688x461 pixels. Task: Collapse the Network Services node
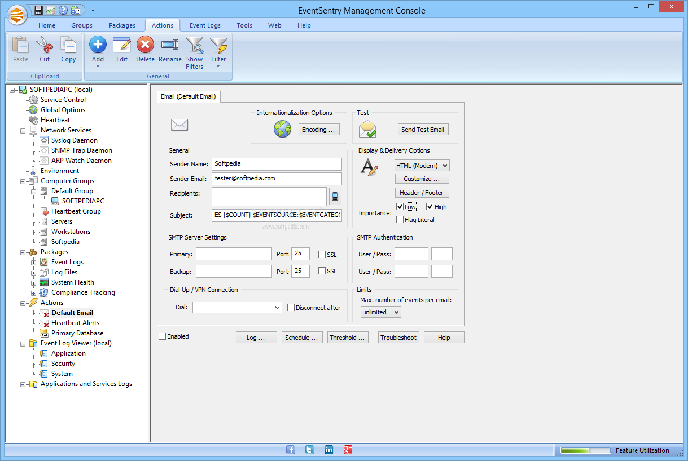point(23,130)
